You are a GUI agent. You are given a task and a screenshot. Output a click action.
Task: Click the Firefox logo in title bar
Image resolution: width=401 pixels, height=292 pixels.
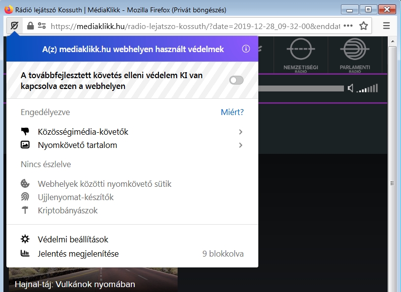tap(9, 10)
